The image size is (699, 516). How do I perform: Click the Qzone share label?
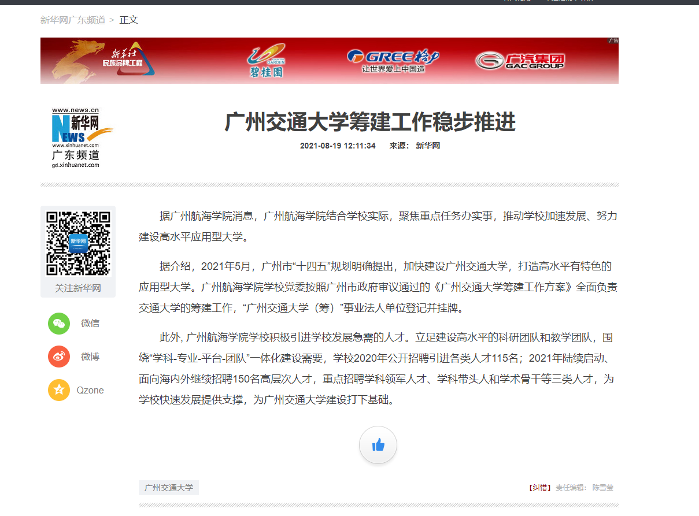click(90, 390)
